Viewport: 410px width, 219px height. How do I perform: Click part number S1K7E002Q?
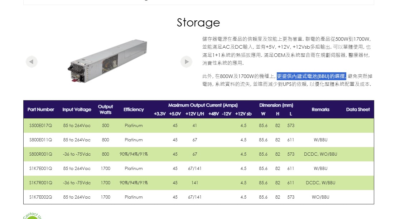pyautogui.click(x=40, y=197)
